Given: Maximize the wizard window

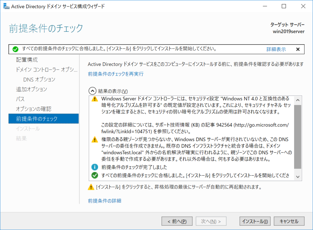Looking at the screenshot, I should [284, 6].
